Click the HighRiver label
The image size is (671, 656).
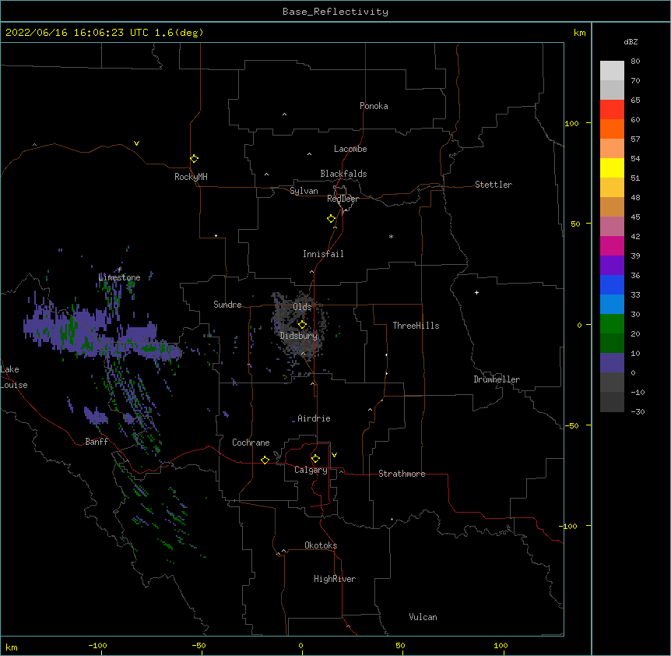[x=335, y=579]
